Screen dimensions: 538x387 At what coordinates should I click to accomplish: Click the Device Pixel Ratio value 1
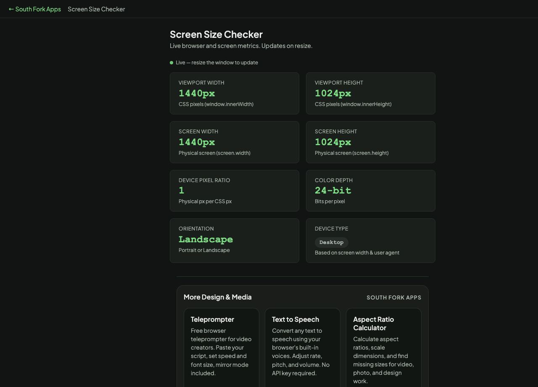click(182, 191)
